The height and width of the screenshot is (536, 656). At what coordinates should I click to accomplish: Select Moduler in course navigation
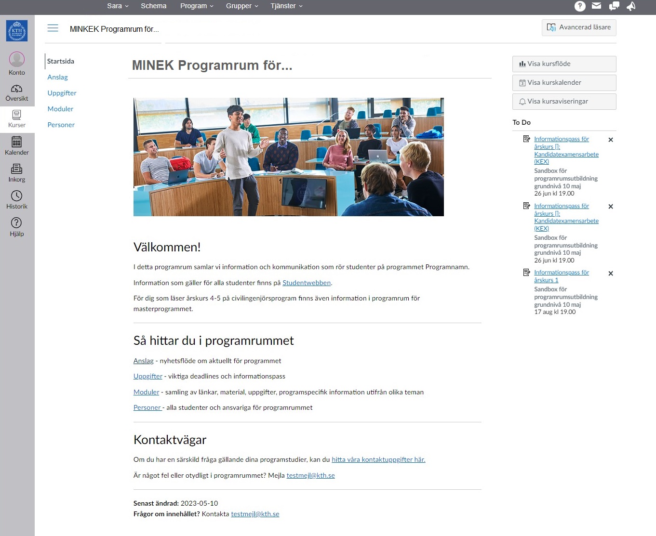[x=60, y=109]
